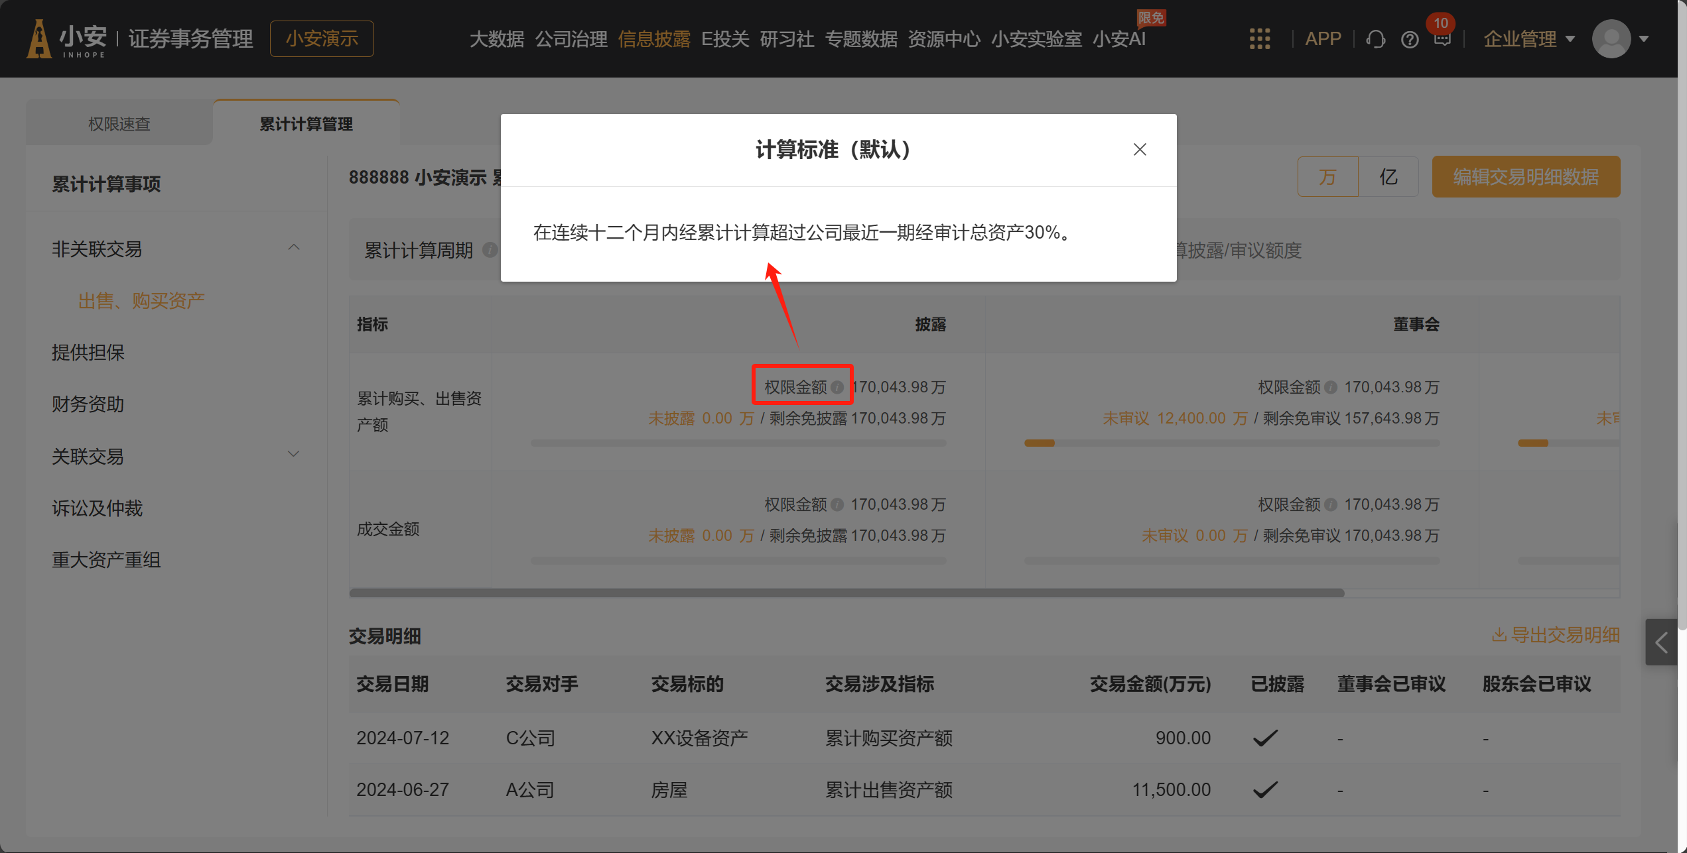Open the help question mark icon

pos(1410,40)
